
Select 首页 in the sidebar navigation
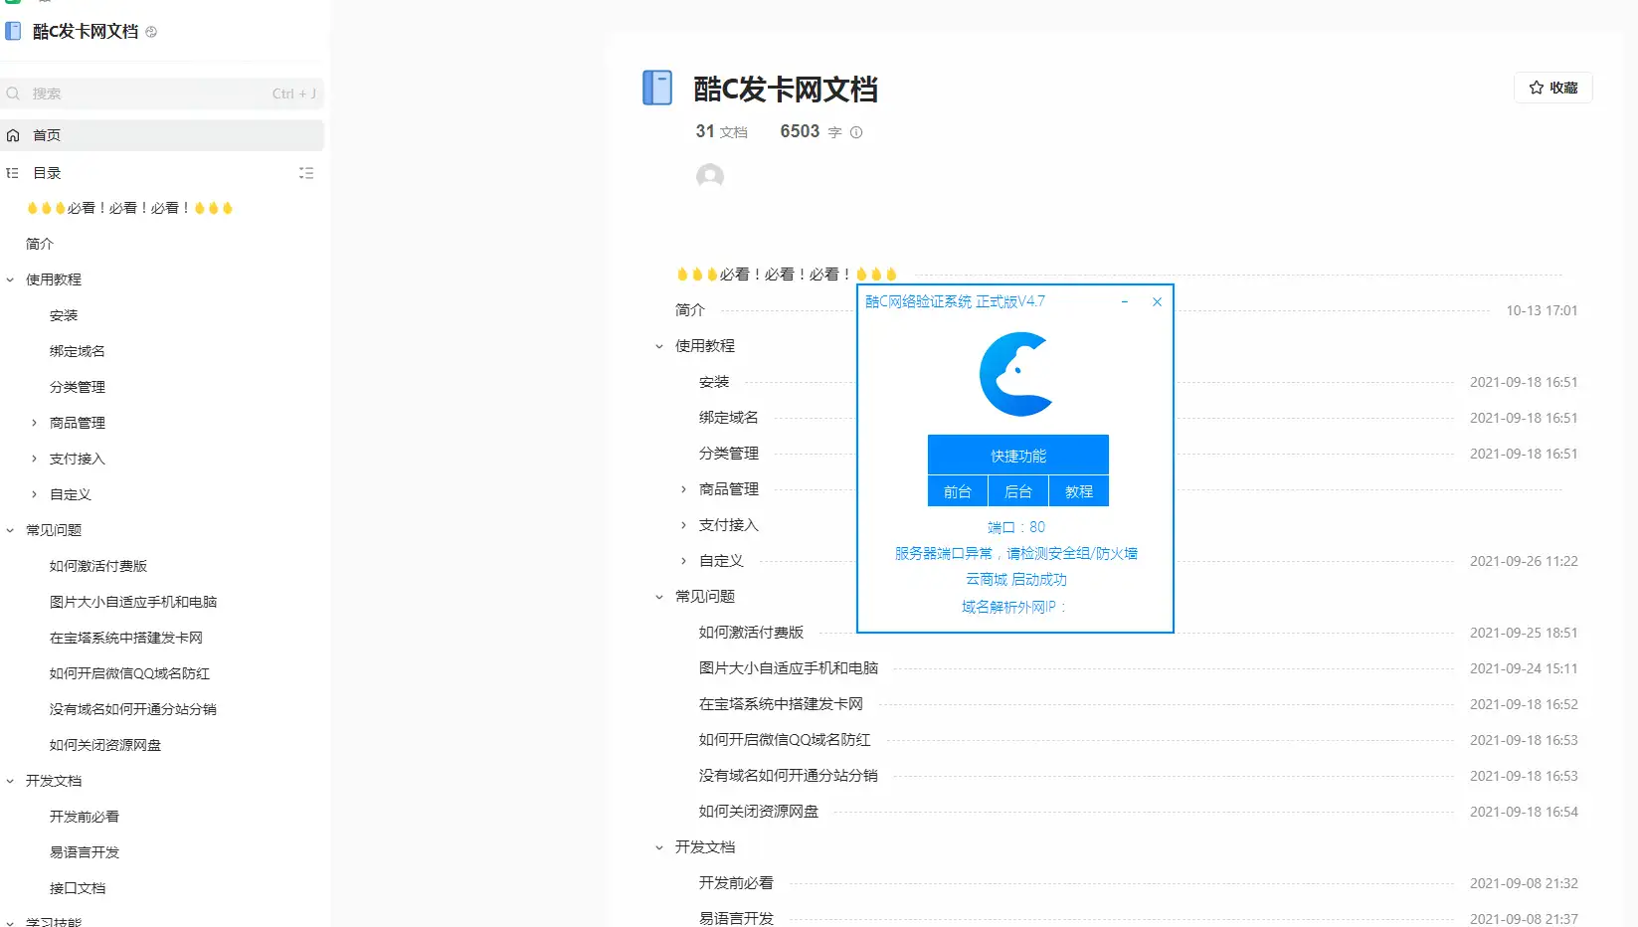46,135
